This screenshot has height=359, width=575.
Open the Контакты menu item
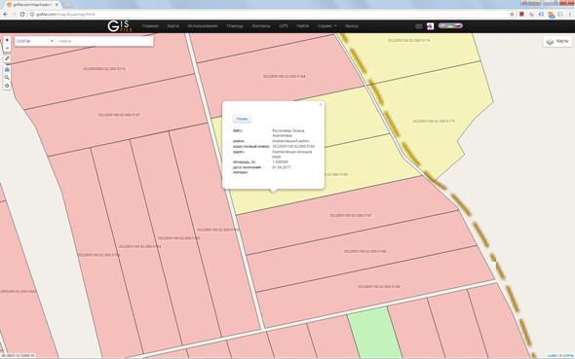point(261,26)
